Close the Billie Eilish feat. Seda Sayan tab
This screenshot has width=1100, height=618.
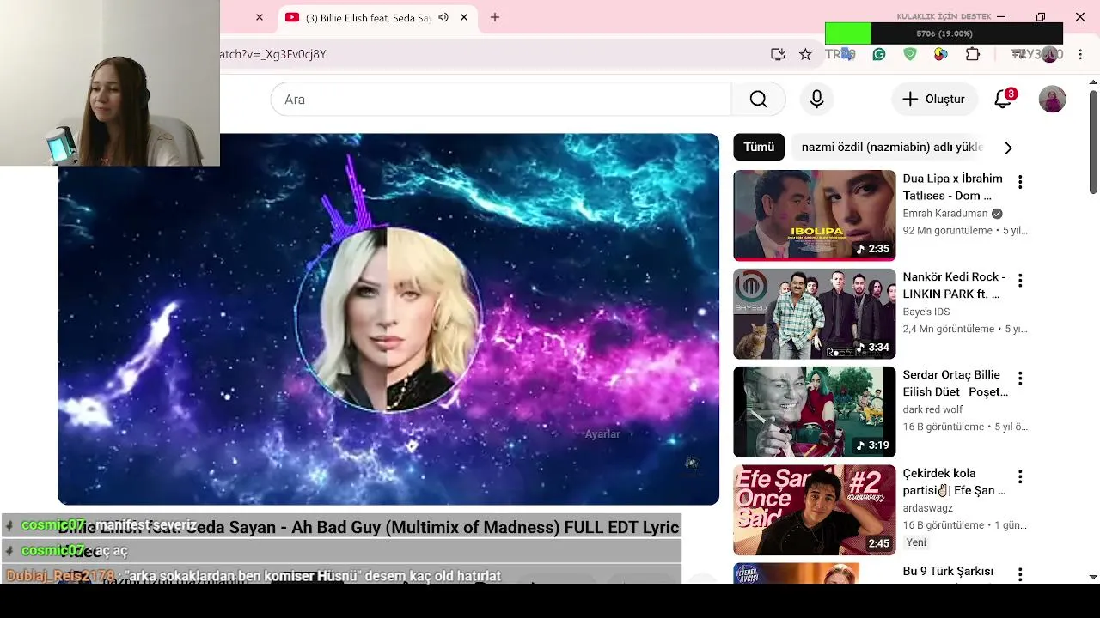(464, 17)
